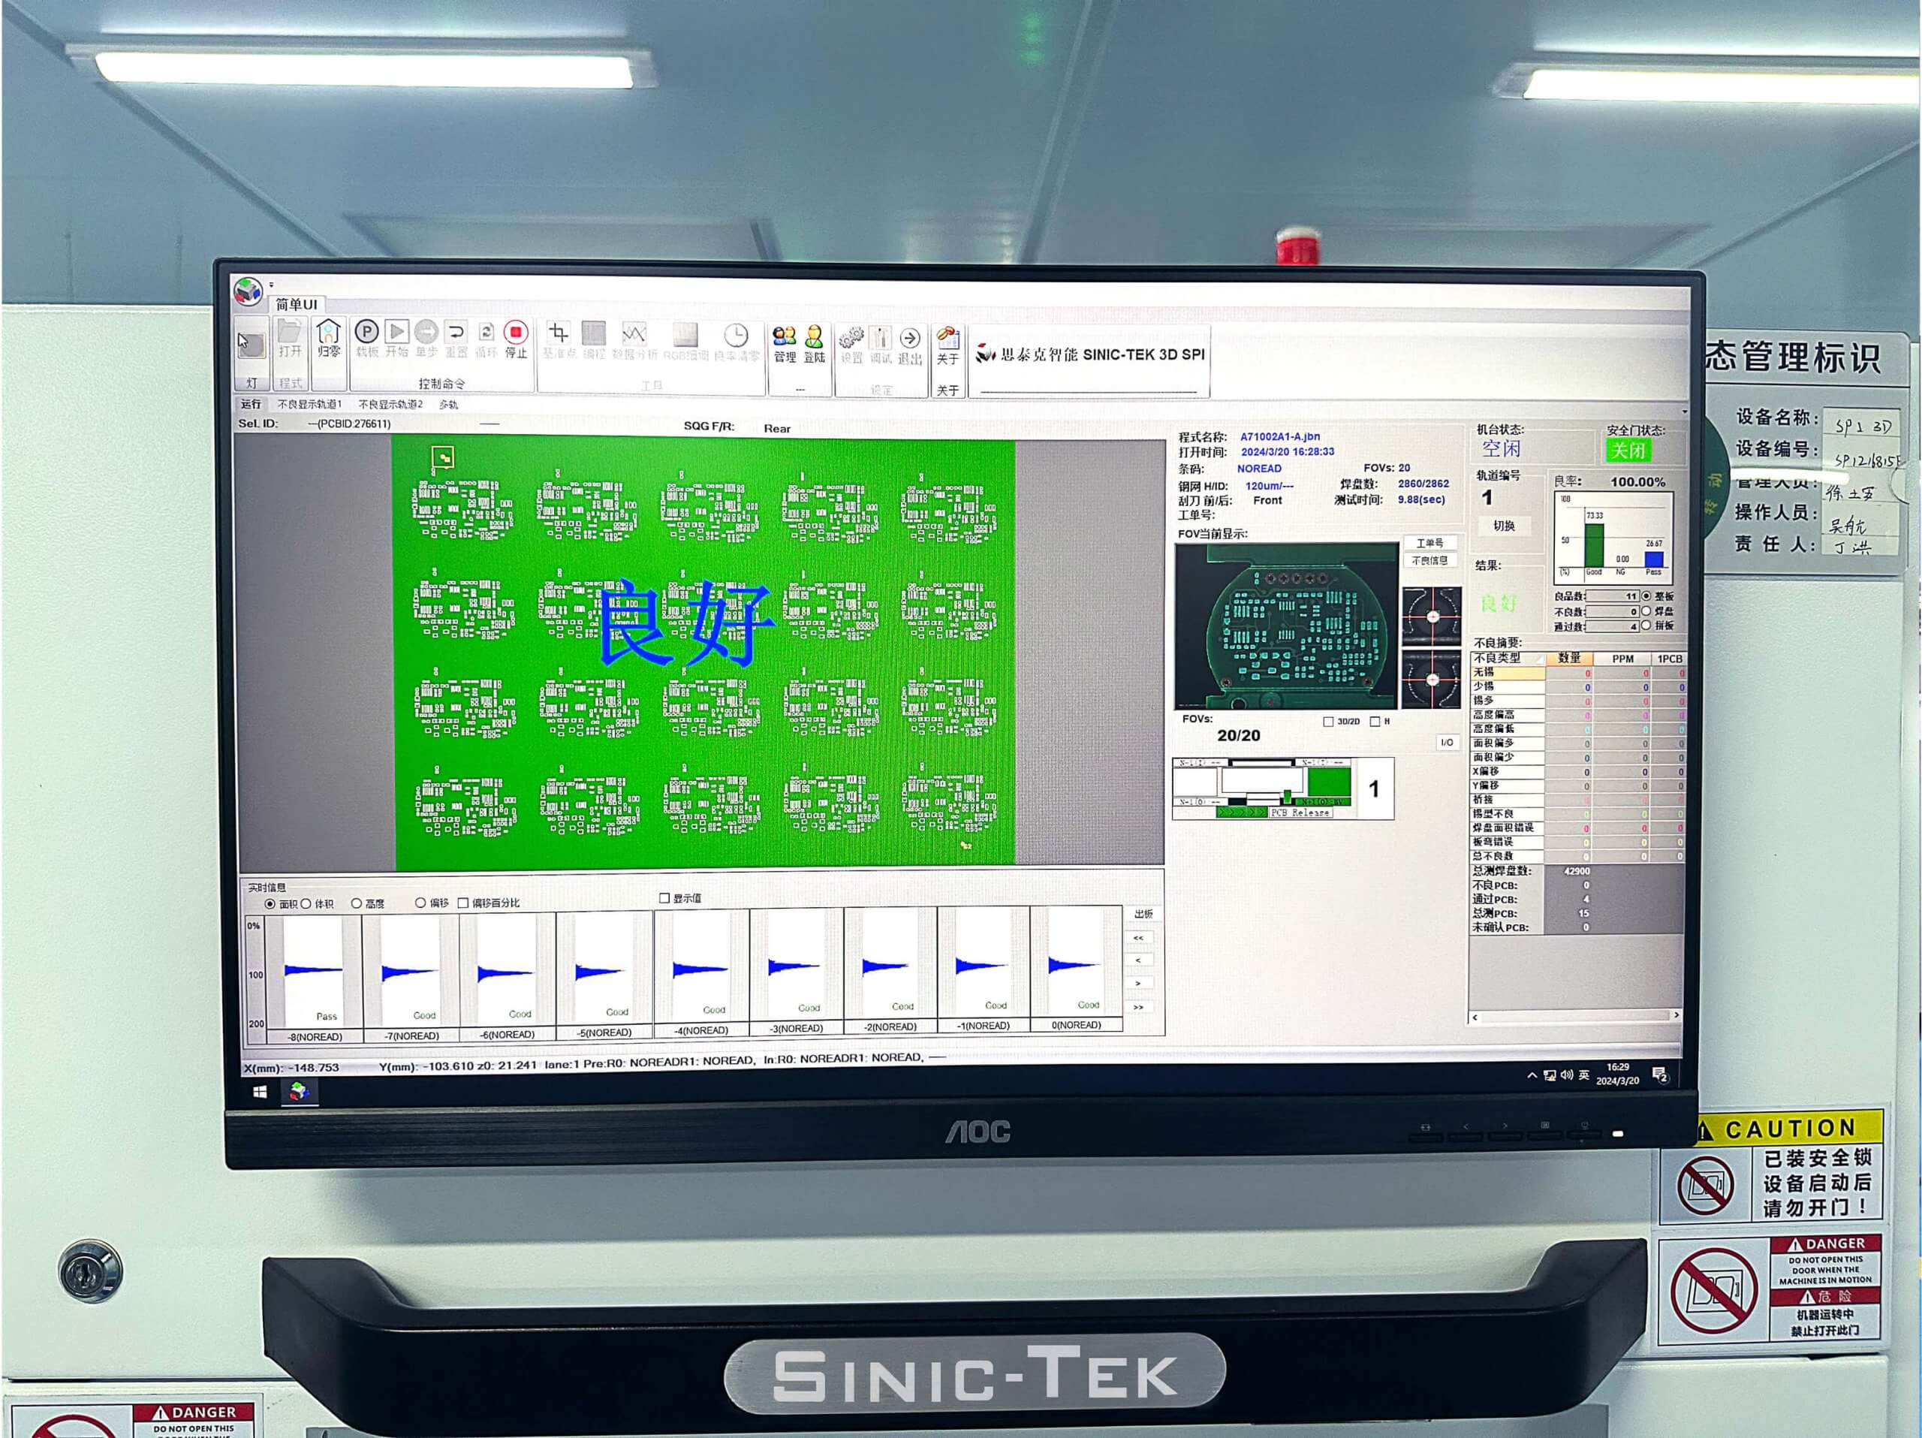Click the 切换 (switch lane) button

coord(1504,526)
